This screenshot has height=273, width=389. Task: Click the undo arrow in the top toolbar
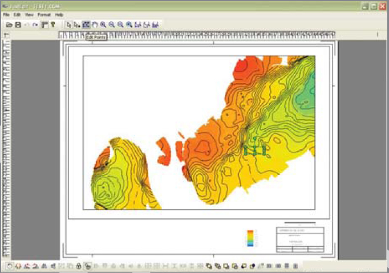27,25
